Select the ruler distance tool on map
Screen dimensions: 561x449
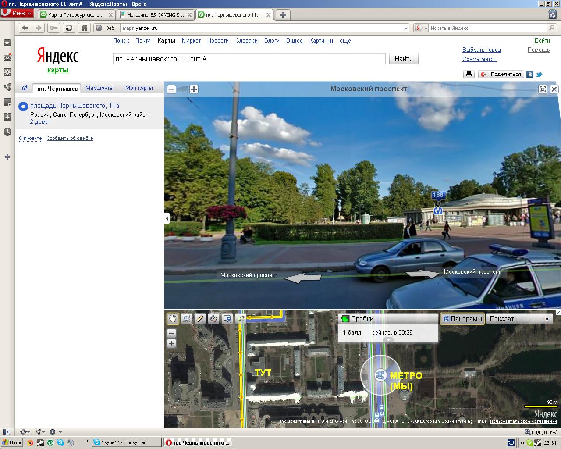(200, 319)
